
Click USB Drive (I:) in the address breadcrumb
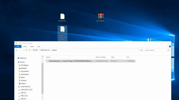(45, 50)
